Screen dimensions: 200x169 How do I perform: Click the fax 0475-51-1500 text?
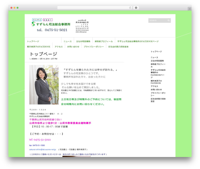click(37, 145)
